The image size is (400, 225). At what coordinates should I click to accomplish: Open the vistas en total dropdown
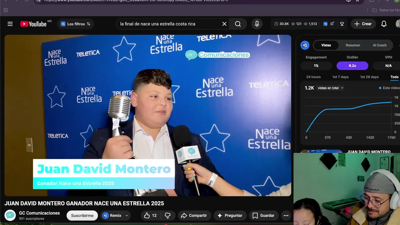click(331, 88)
